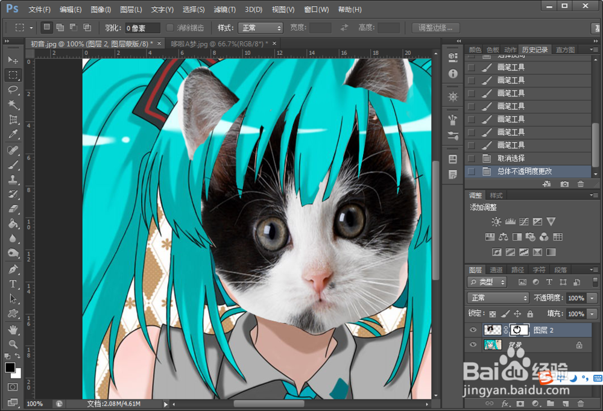Open tool preset picker arrow
This screenshot has width=603, height=411.
click(31, 28)
